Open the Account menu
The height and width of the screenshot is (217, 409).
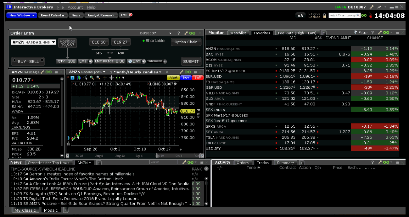point(75,7)
